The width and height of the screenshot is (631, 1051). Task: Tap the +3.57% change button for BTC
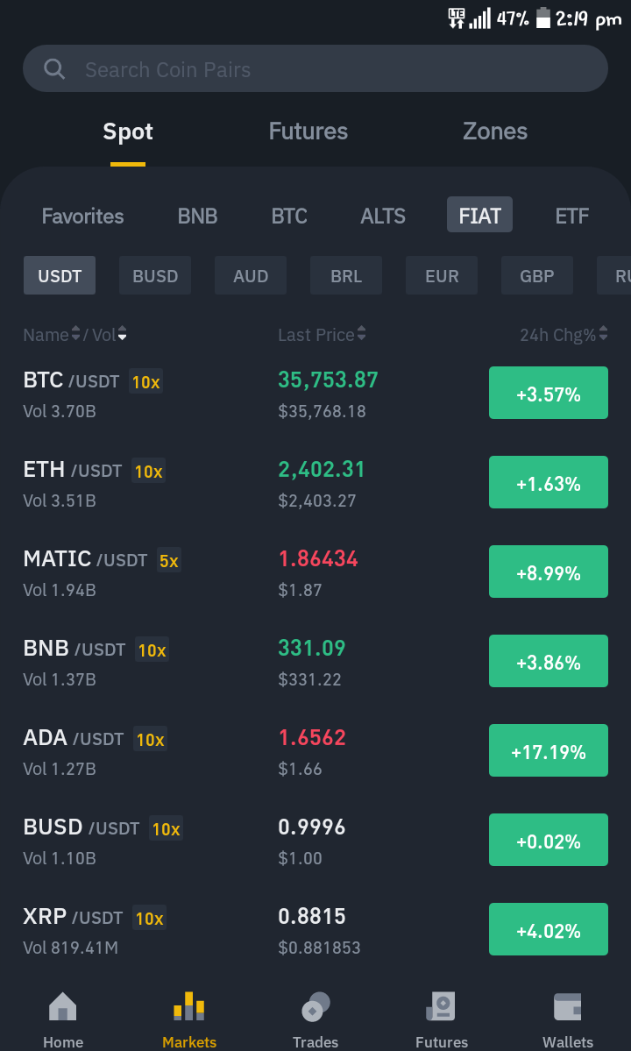[549, 393]
